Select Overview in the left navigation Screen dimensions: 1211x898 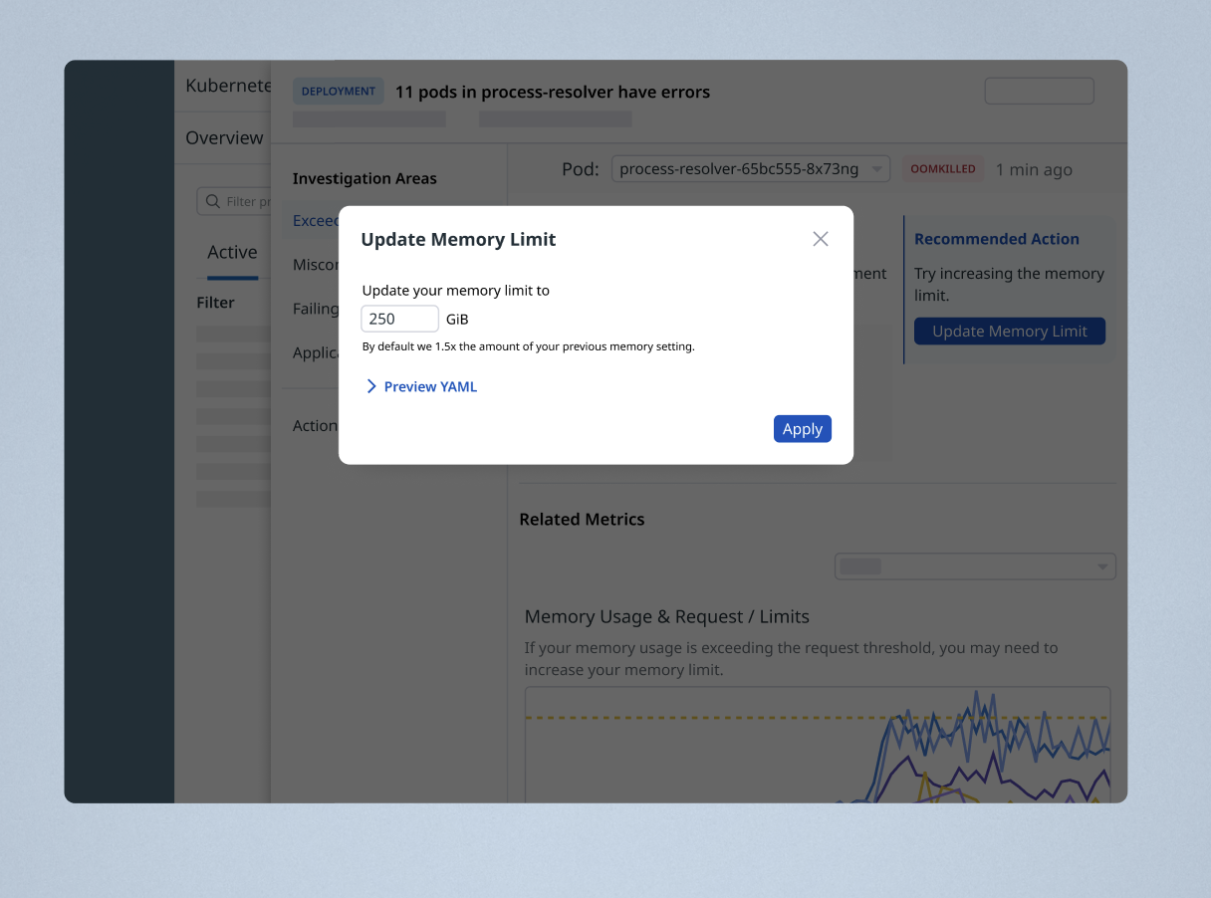click(223, 136)
